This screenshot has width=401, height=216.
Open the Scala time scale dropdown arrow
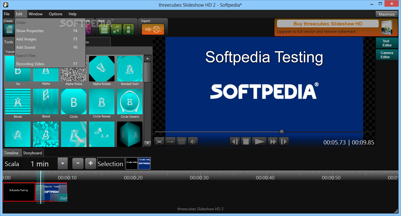[x=62, y=164]
